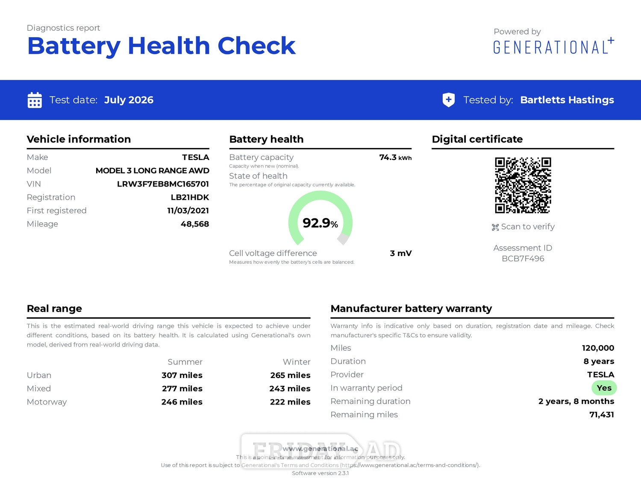
Task: Select the Urban summer range "307 miles"
Action: click(182, 375)
